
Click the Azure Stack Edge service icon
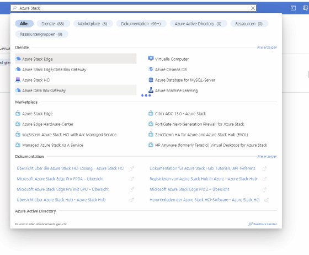click(18, 59)
